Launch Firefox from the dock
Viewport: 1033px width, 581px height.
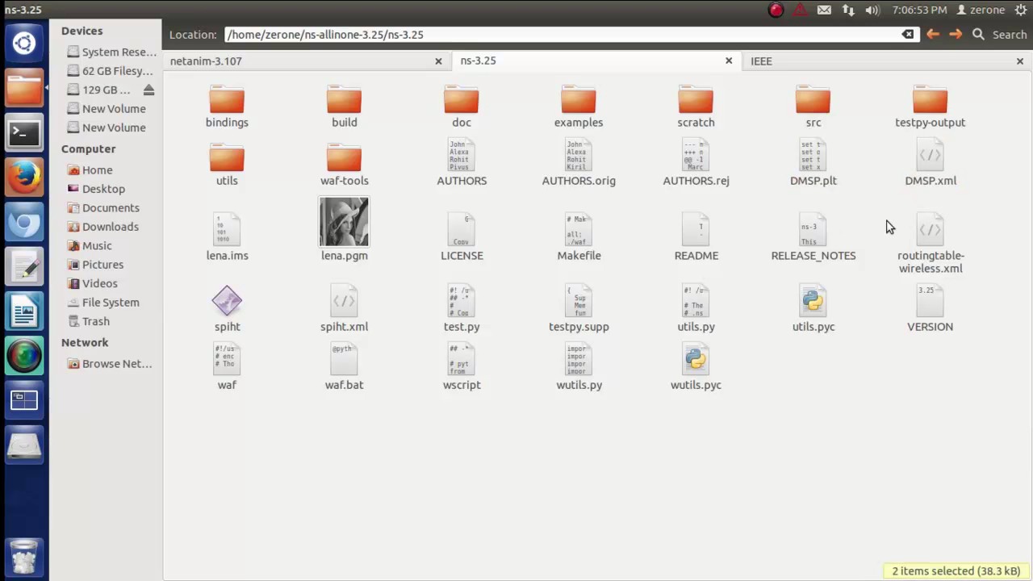point(24,177)
